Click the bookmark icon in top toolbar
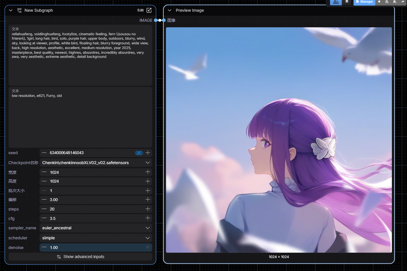The image size is (407, 271). pyautogui.click(x=347, y=2)
